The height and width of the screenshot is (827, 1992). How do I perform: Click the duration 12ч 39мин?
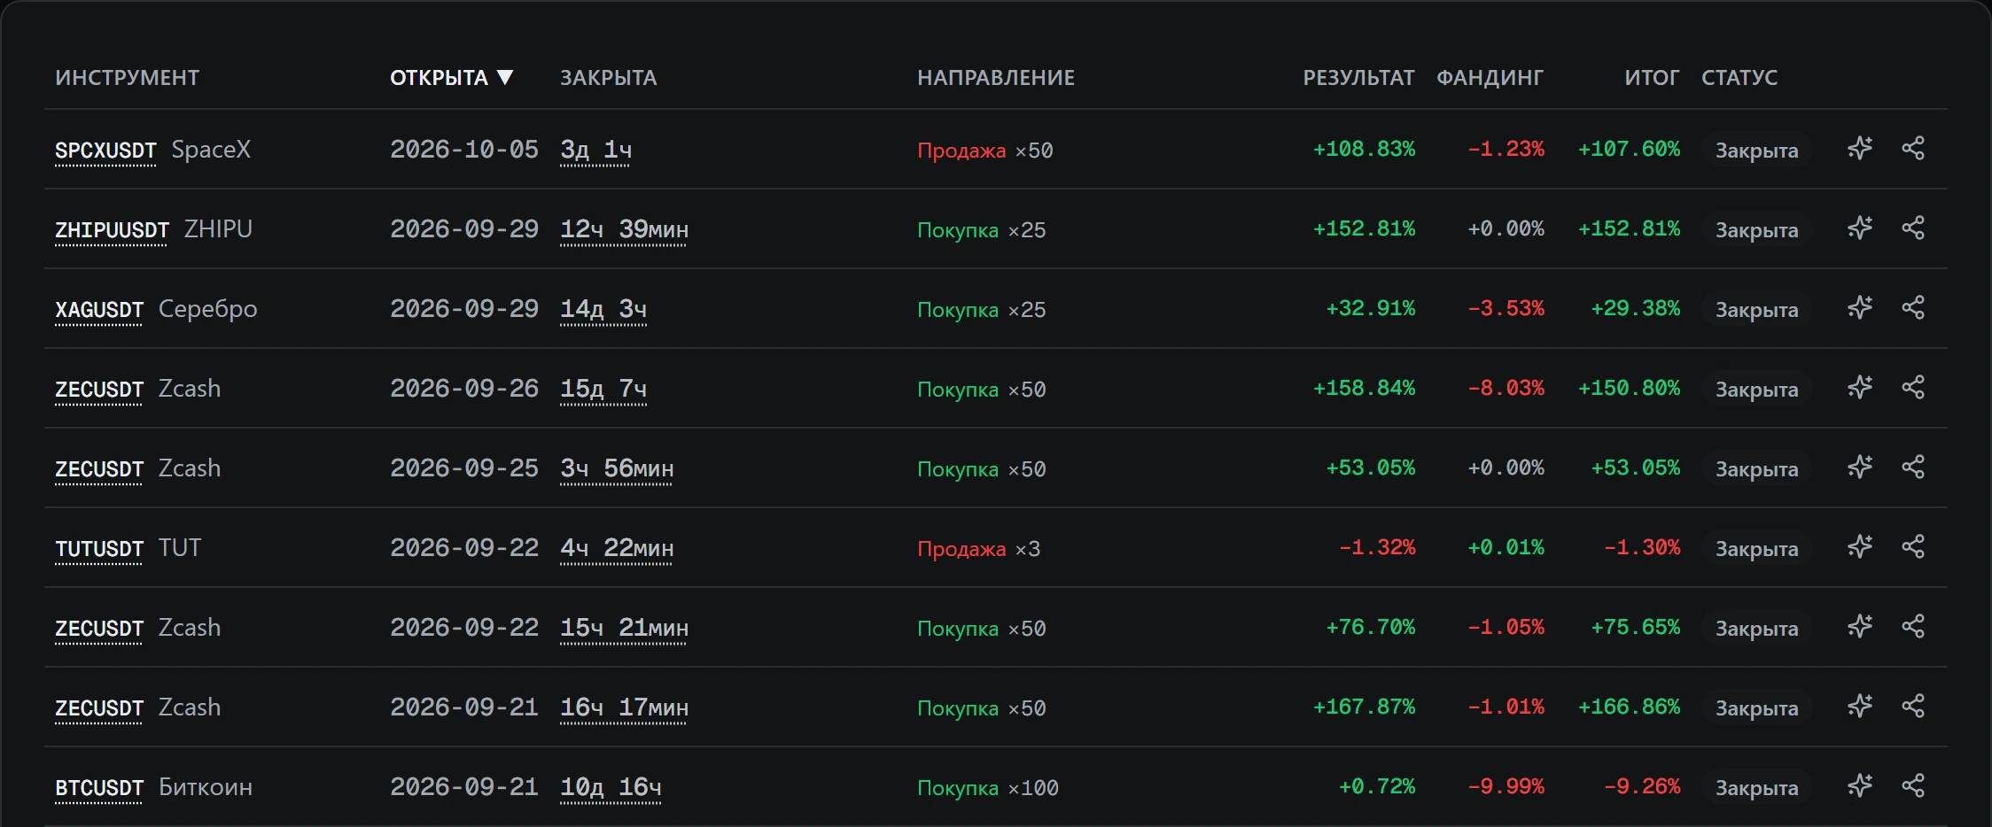click(x=624, y=230)
